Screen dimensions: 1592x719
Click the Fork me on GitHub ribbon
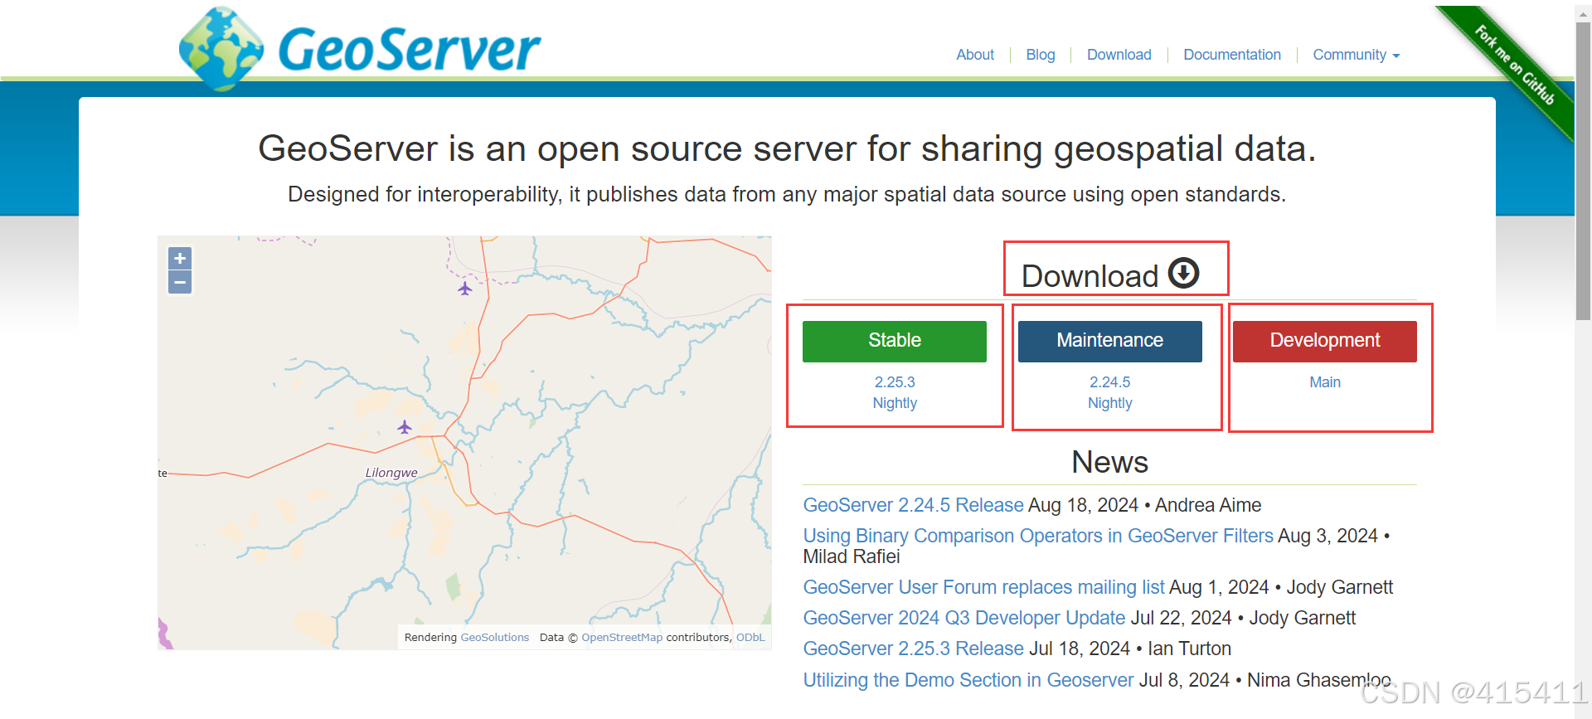1513,65
